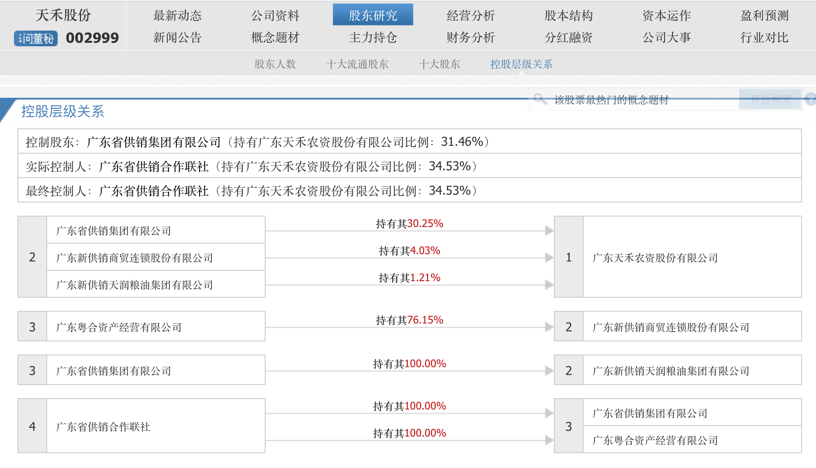816x468 pixels.
Task: Open the 最新动态 tab
Action: [x=177, y=16]
